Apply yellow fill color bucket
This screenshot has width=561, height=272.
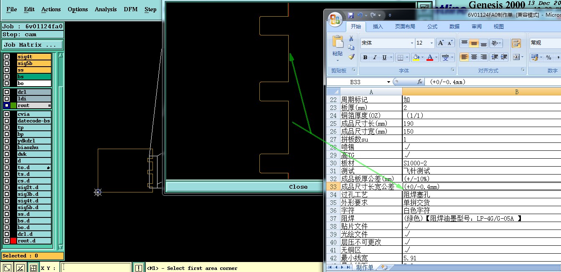pos(416,57)
